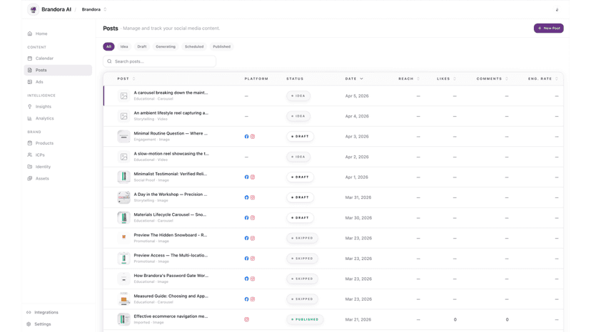Open thumbnail of A Day in the Workshop post
591x332 pixels.
click(x=123, y=197)
